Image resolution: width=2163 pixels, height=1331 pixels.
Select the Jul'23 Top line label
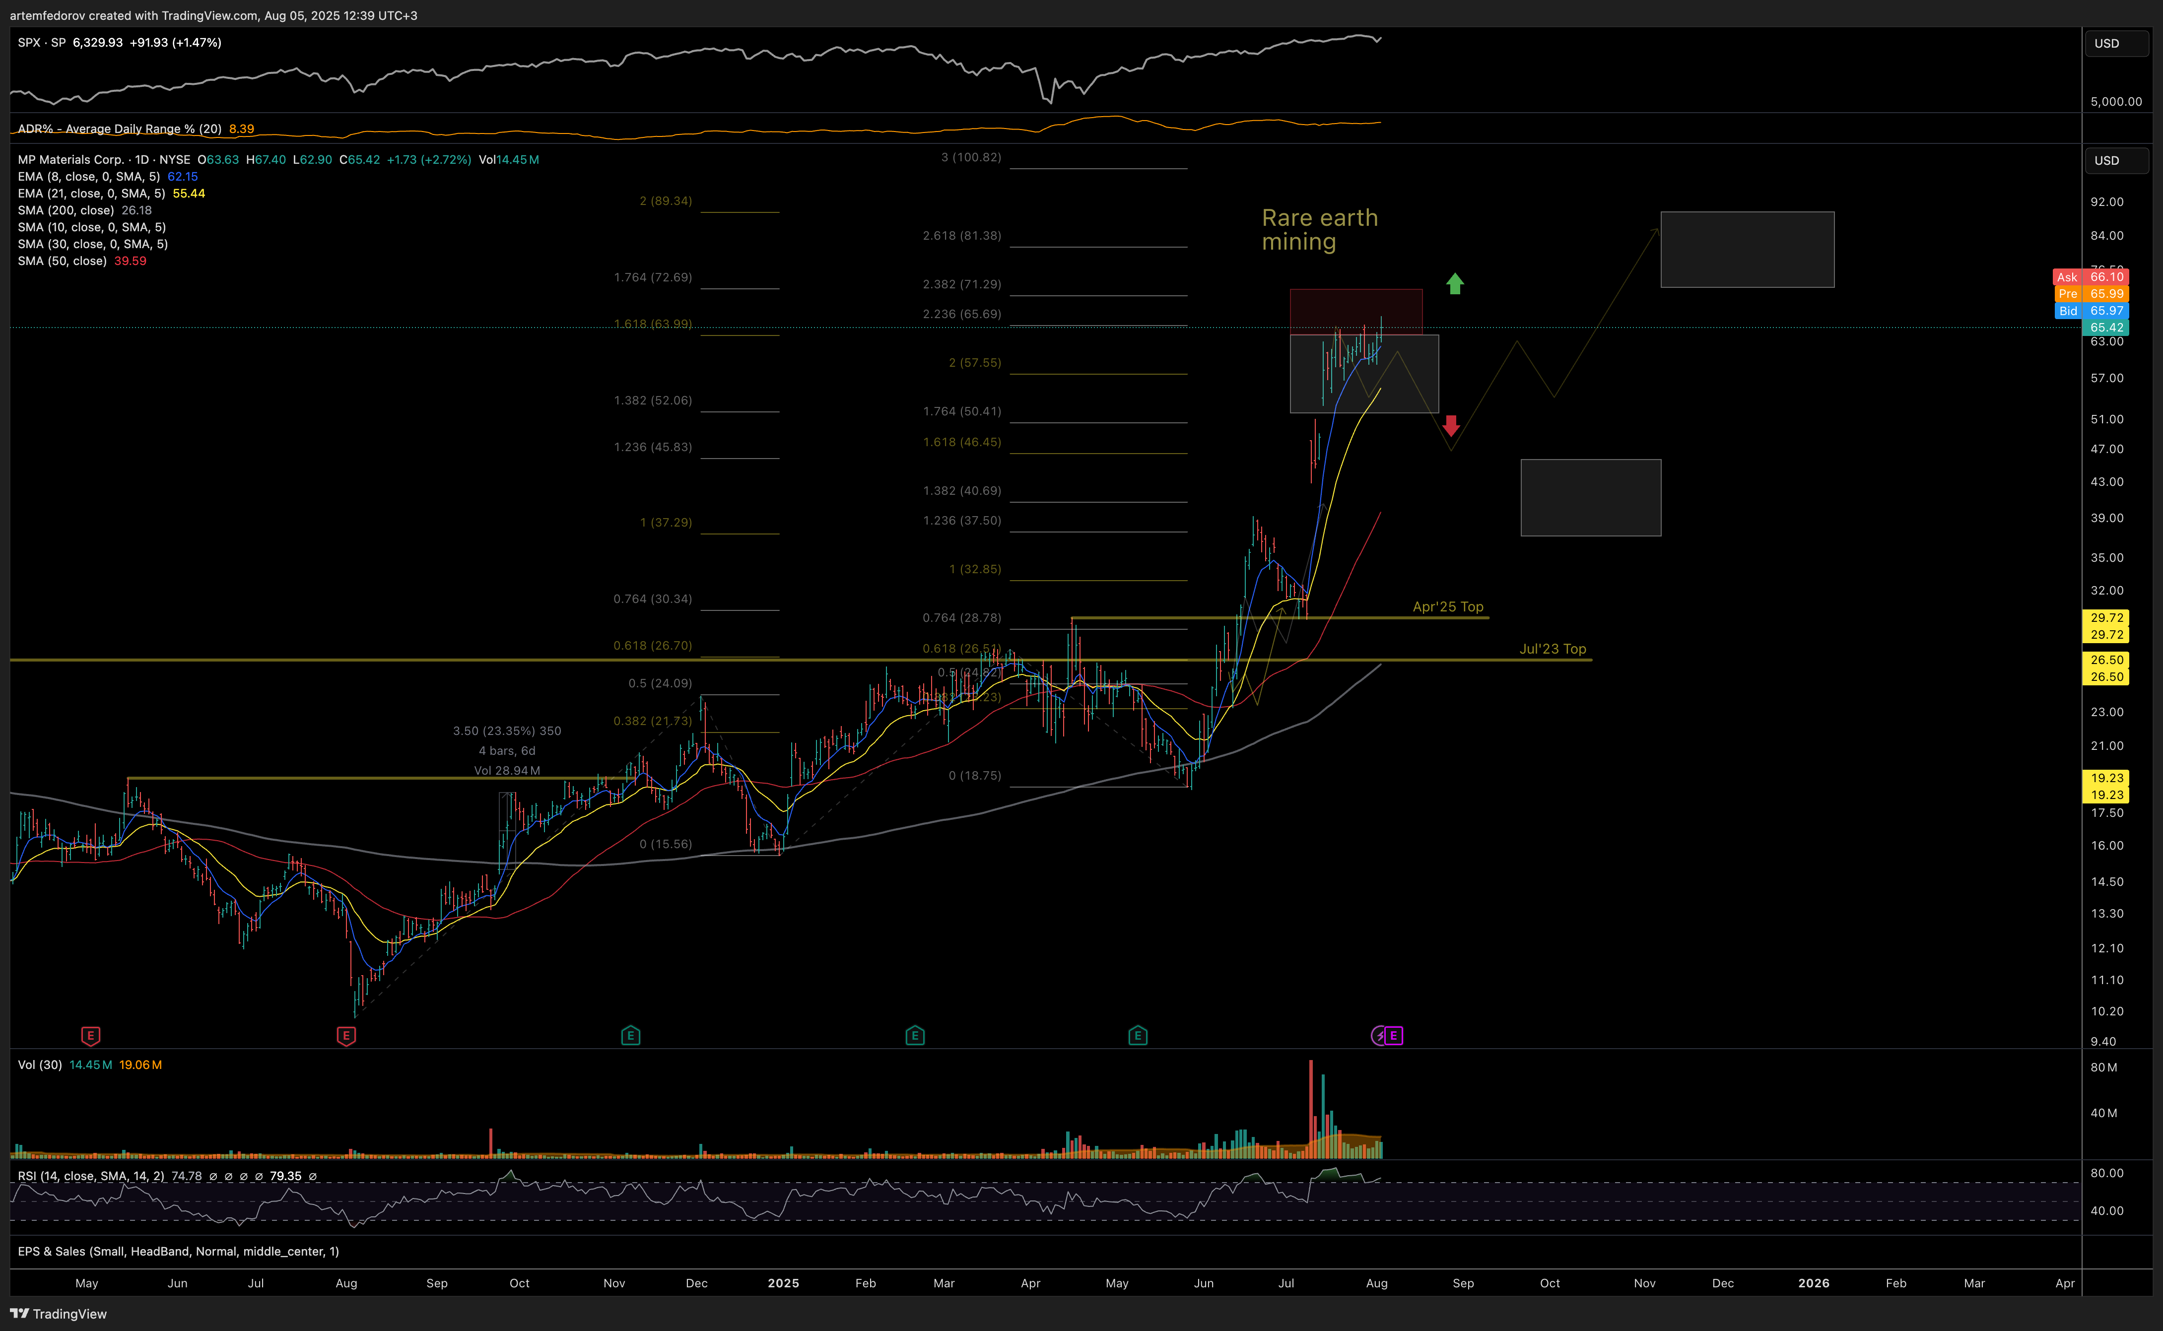point(1553,649)
